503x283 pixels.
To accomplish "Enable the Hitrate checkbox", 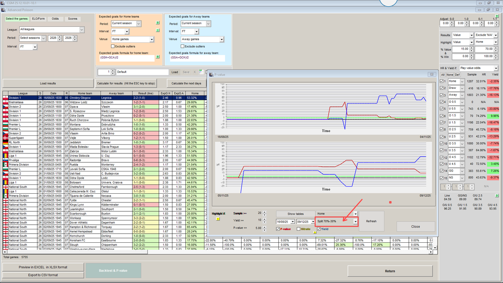I will click(x=299, y=229).
